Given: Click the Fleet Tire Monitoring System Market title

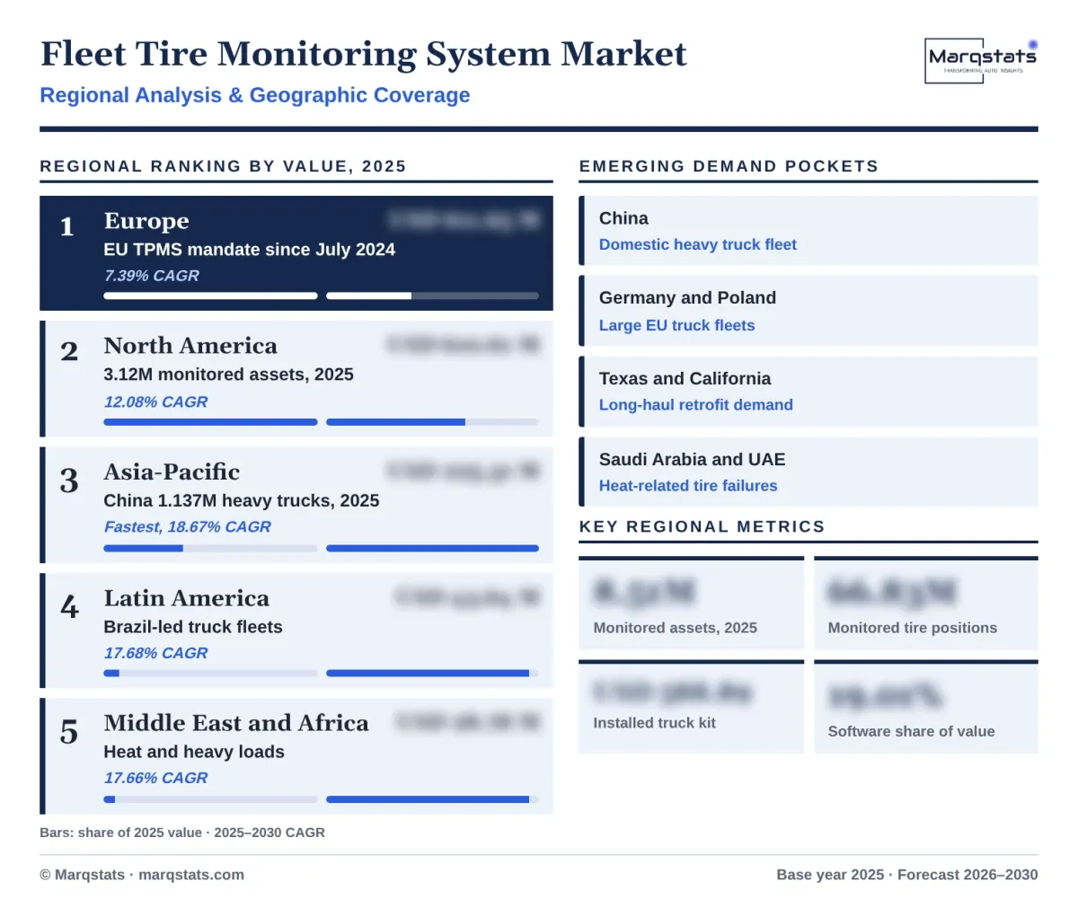Looking at the screenshot, I should [364, 54].
